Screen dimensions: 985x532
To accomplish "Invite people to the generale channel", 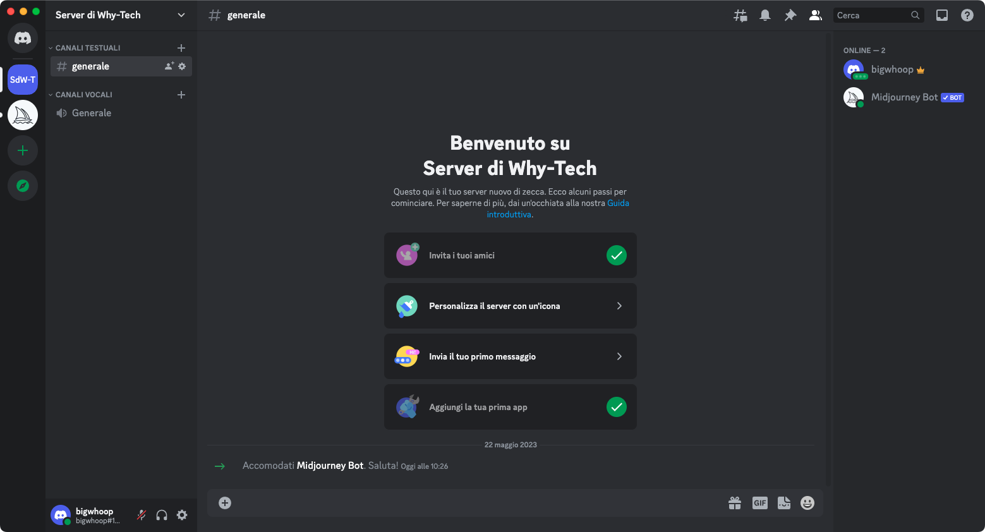I will (x=169, y=66).
